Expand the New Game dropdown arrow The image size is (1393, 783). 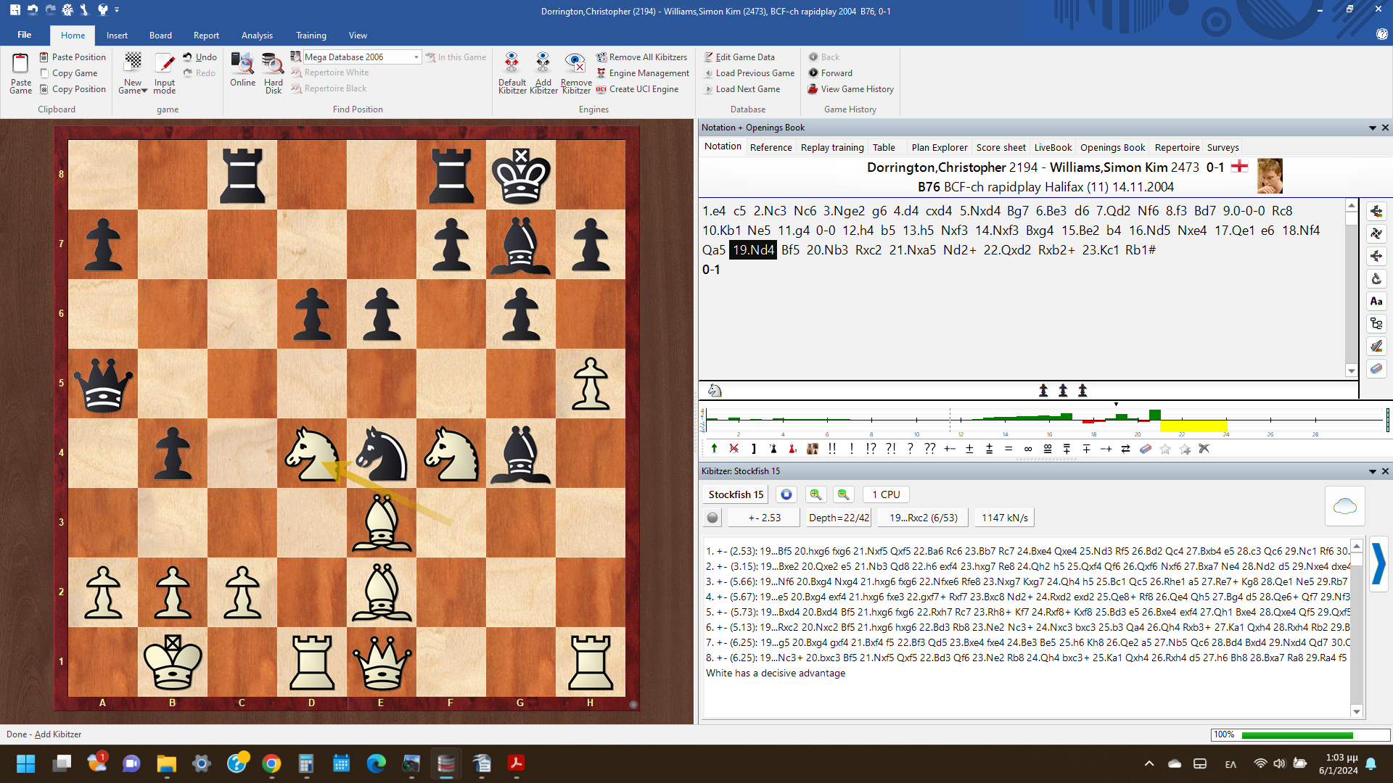[144, 91]
